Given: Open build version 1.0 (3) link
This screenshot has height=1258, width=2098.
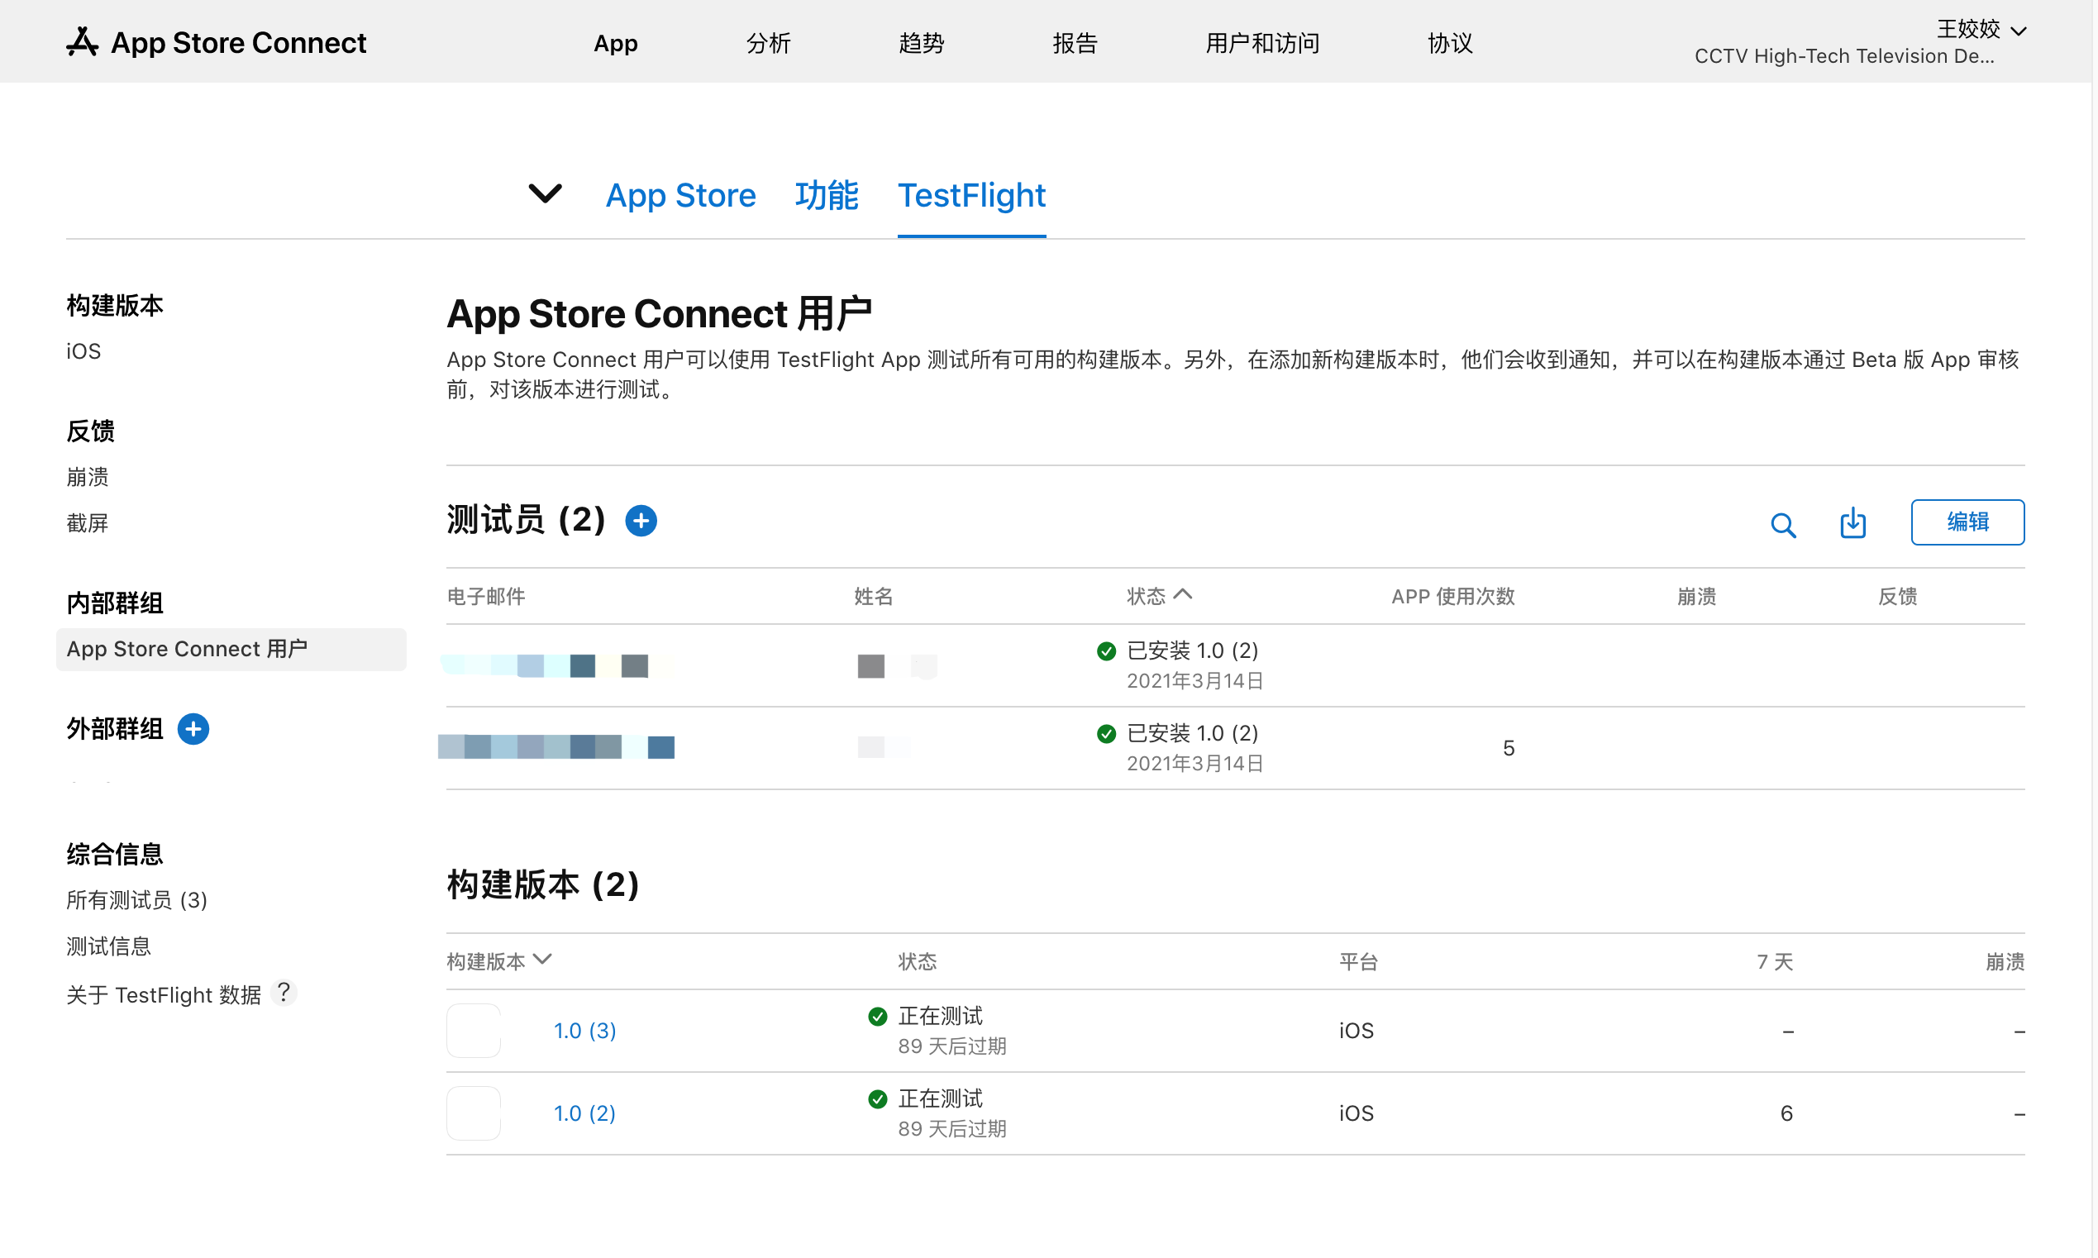Looking at the screenshot, I should coord(584,1031).
